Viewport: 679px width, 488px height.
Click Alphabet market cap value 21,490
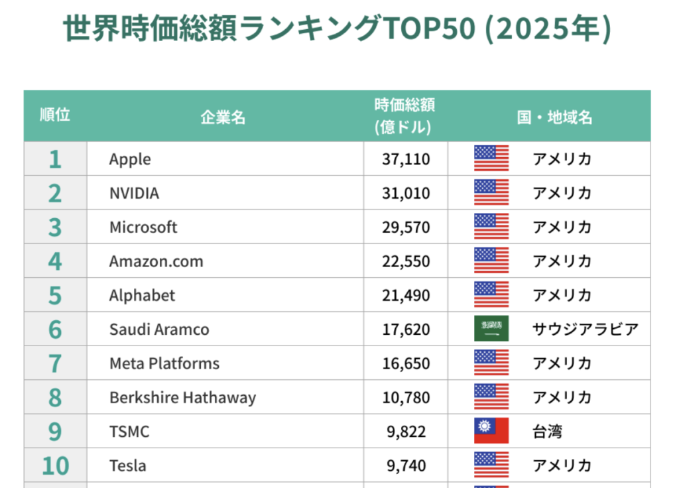(x=406, y=295)
